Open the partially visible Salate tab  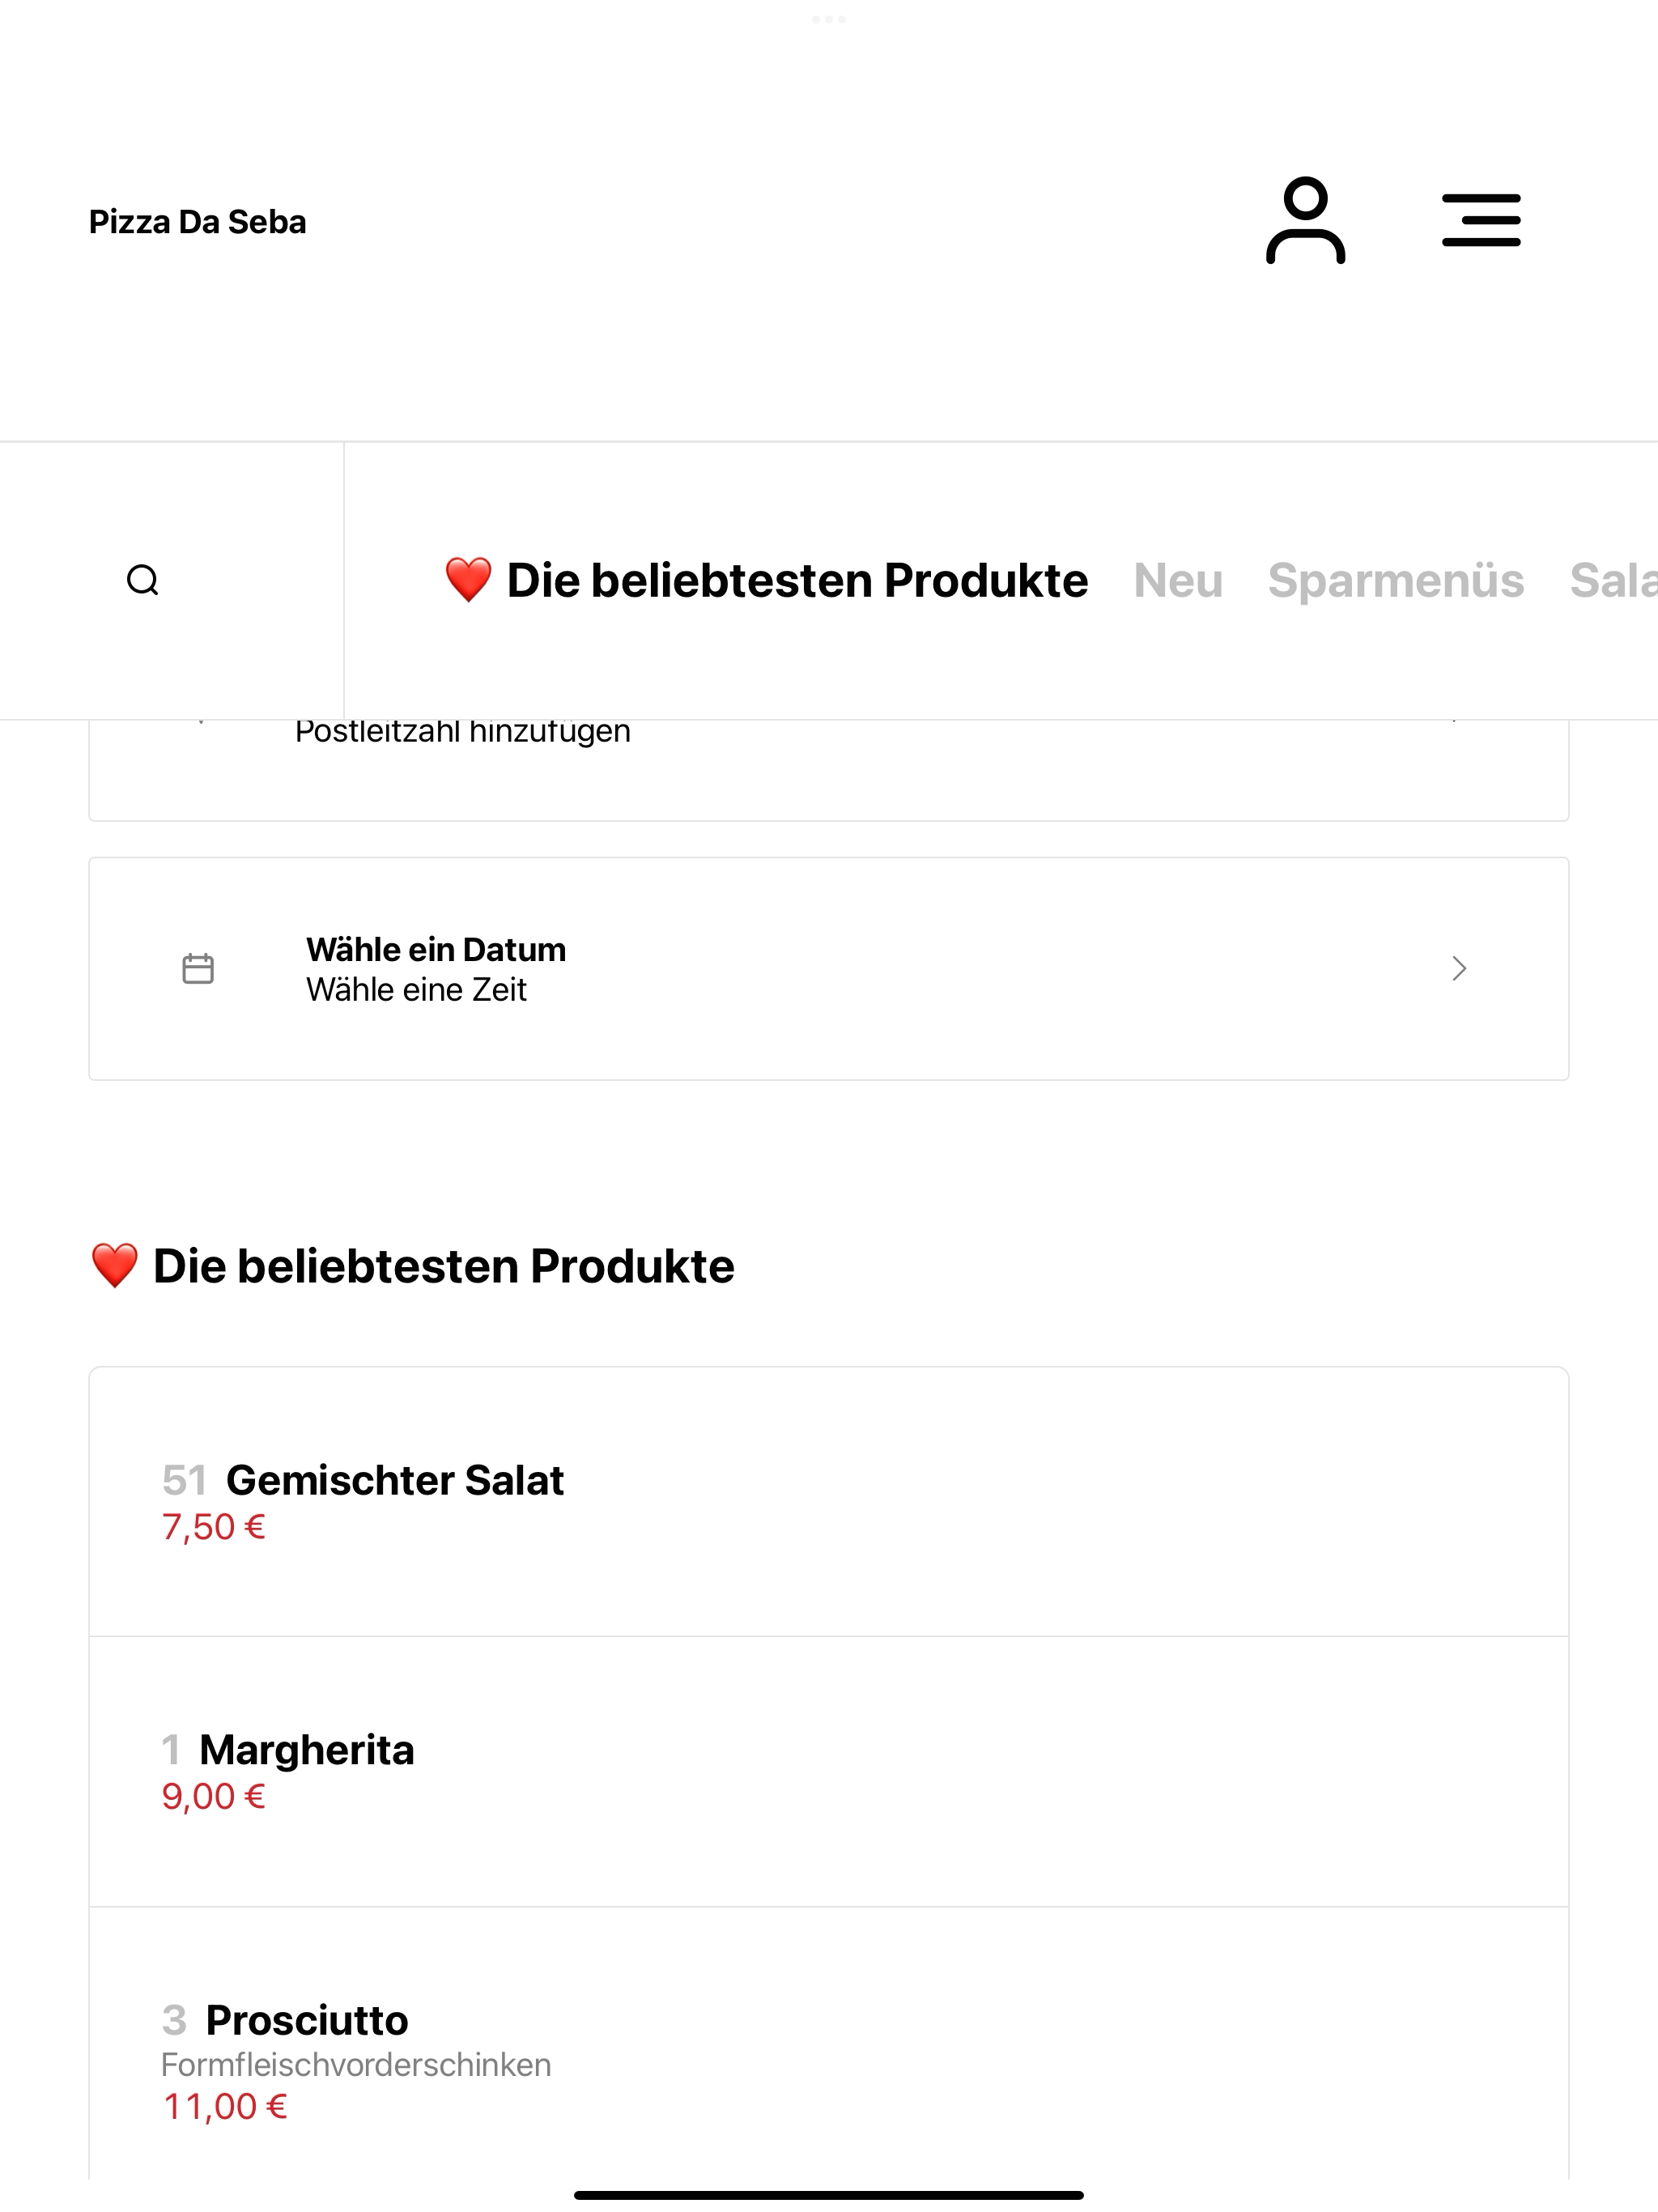1613,580
